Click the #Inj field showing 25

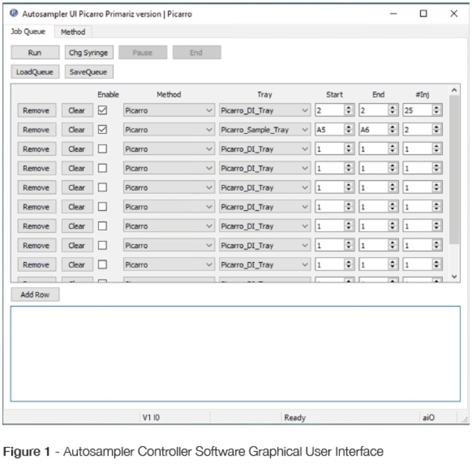pyautogui.click(x=417, y=111)
